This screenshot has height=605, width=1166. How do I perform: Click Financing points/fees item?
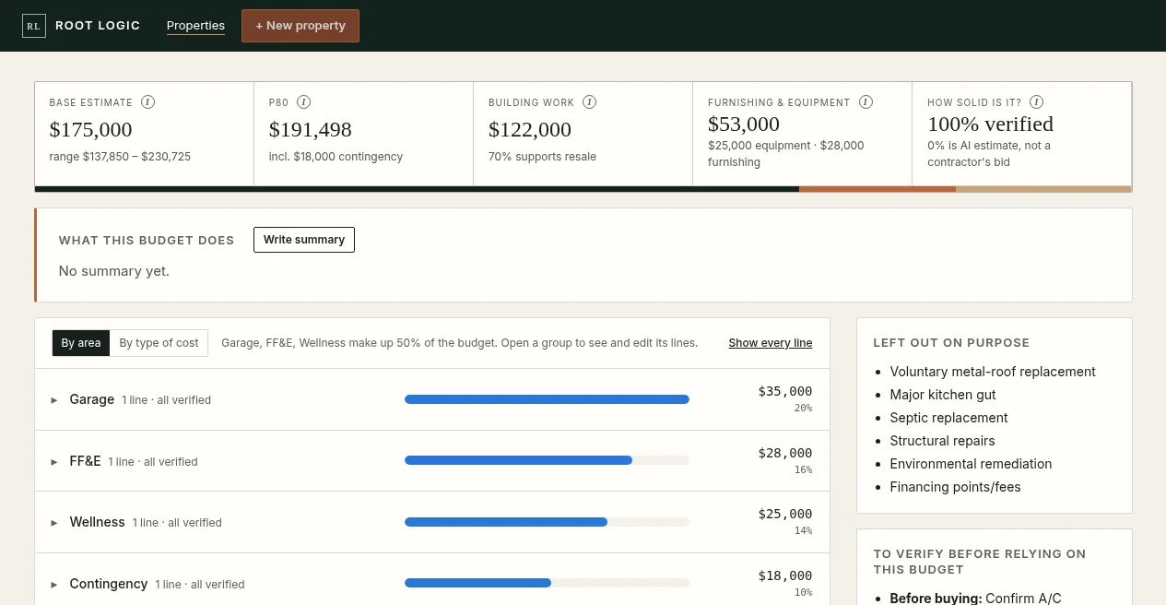click(955, 487)
